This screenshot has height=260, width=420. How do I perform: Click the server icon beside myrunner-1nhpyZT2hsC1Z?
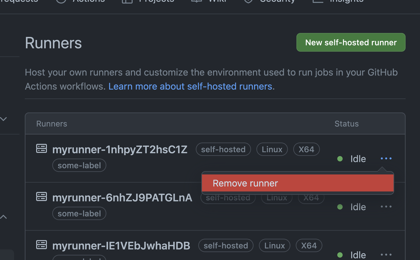pos(41,149)
